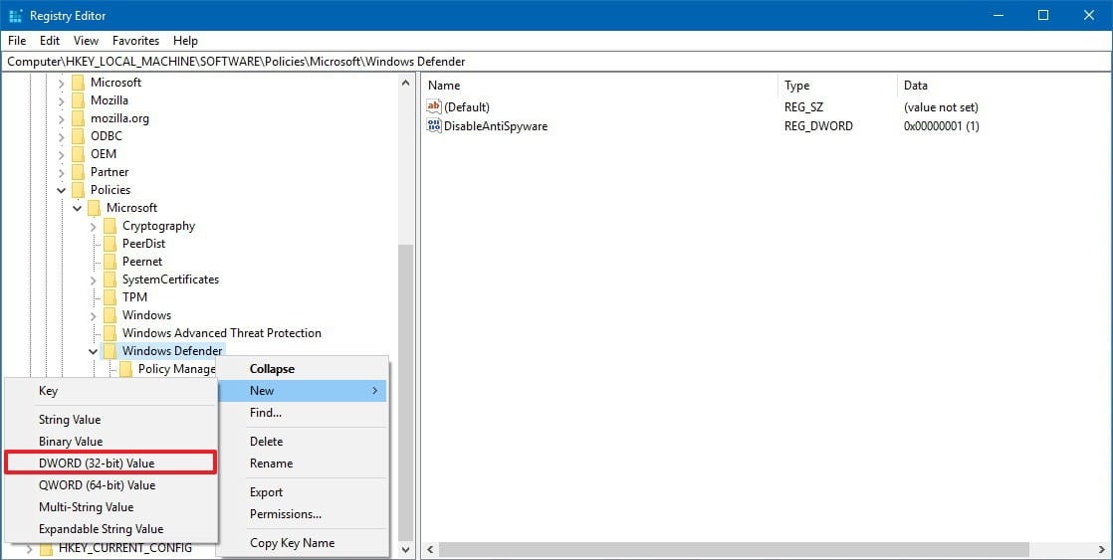Viewport: 1113px width, 560px height.
Task: Collapse the Microsoft key under Policies
Action: [x=78, y=208]
